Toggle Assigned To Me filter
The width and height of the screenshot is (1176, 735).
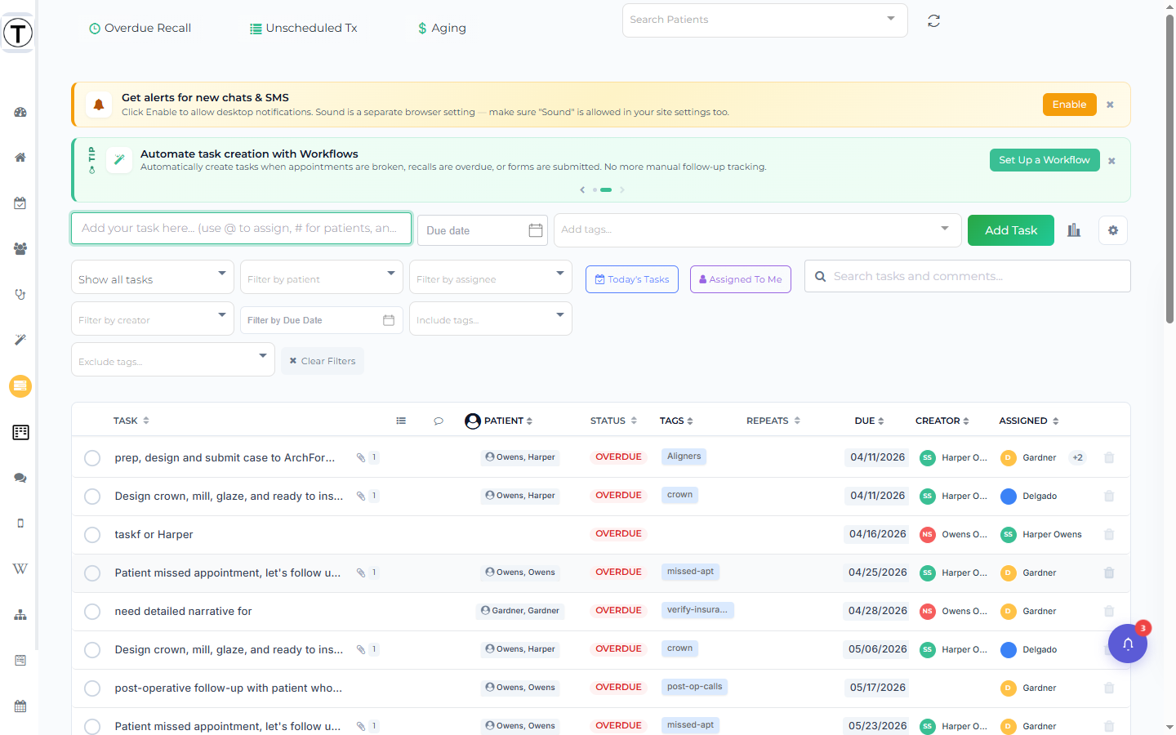pyautogui.click(x=741, y=279)
